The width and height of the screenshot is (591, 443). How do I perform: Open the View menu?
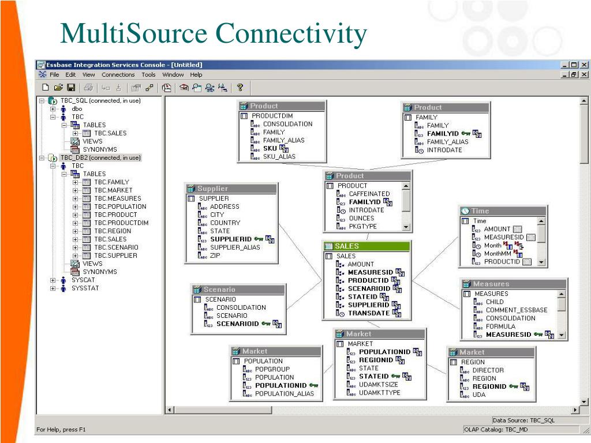88,74
